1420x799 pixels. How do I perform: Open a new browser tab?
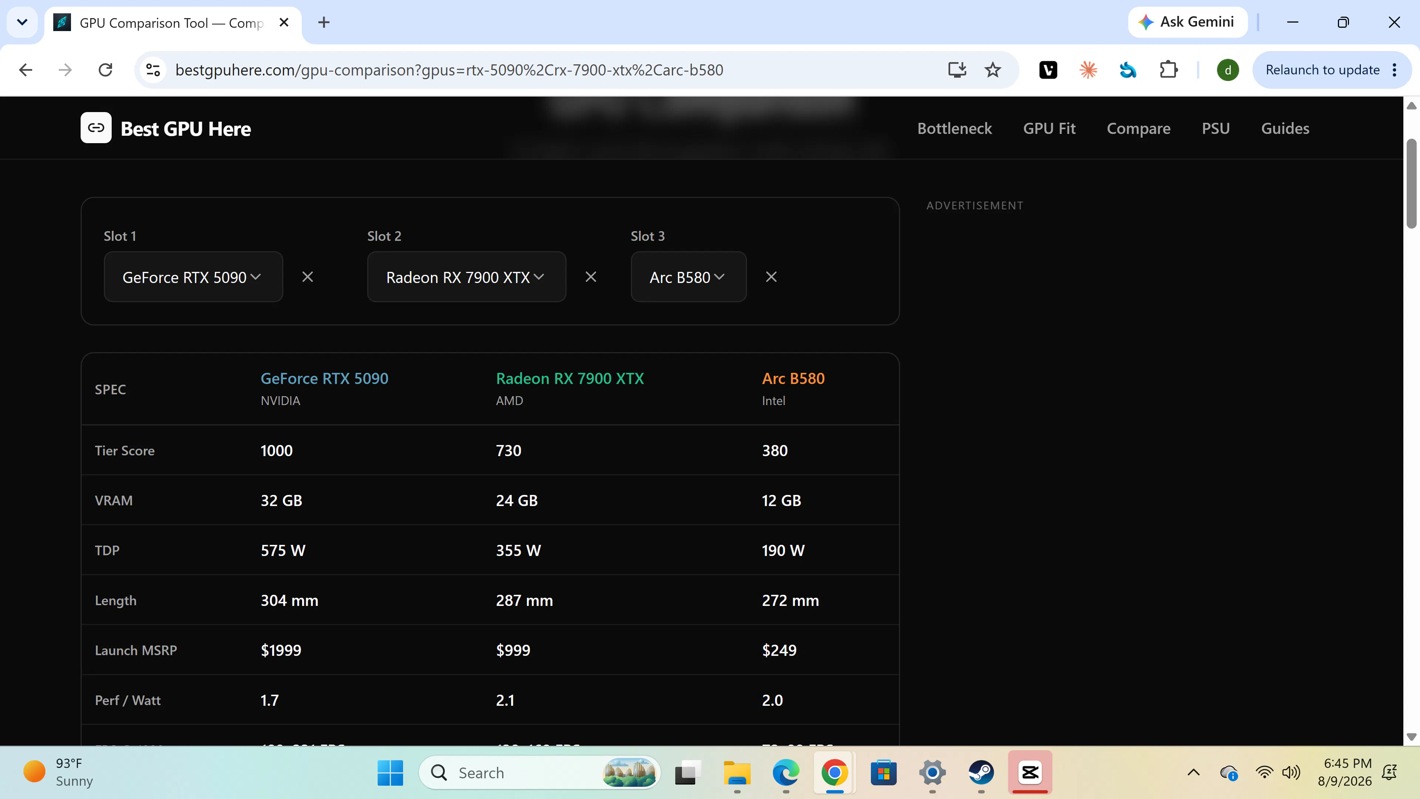(324, 22)
